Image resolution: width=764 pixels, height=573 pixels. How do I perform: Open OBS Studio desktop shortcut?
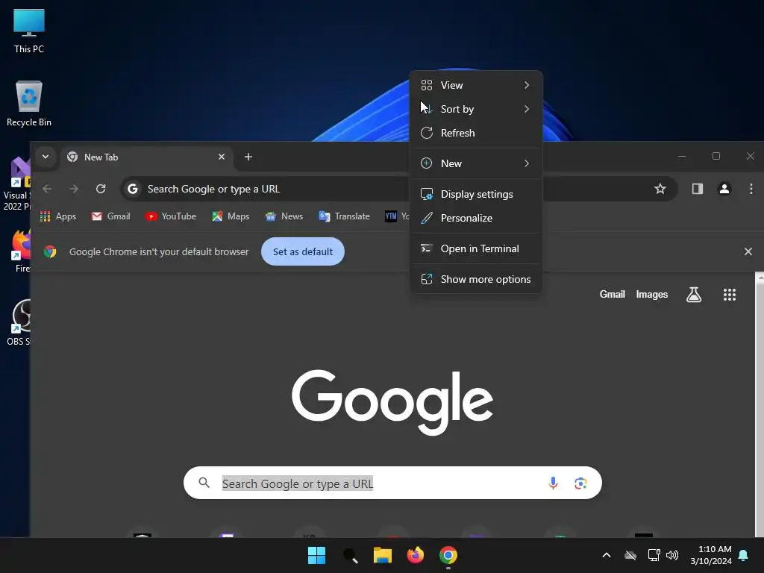(19, 322)
